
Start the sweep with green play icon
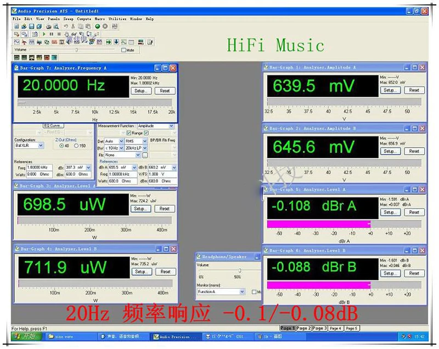pyautogui.click(x=44, y=34)
